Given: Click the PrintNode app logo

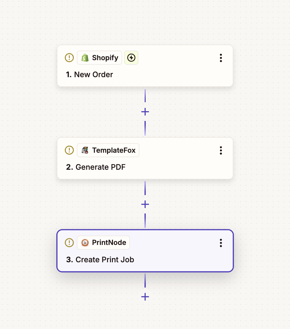Looking at the screenshot, I should [x=85, y=243].
